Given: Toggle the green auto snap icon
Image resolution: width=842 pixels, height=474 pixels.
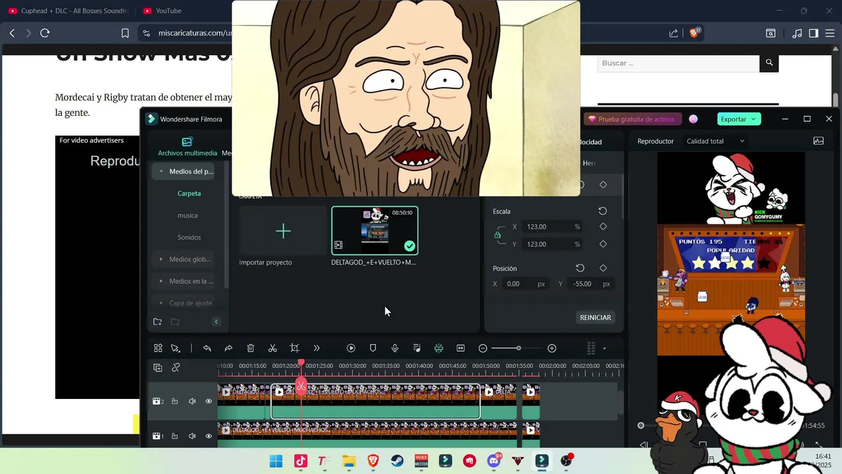Looking at the screenshot, I should pyautogui.click(x=439, y=348).
